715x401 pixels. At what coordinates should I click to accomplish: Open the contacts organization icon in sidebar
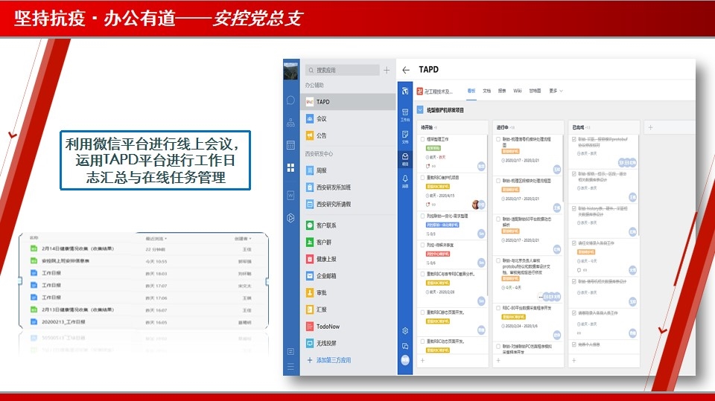pos(290,122)
